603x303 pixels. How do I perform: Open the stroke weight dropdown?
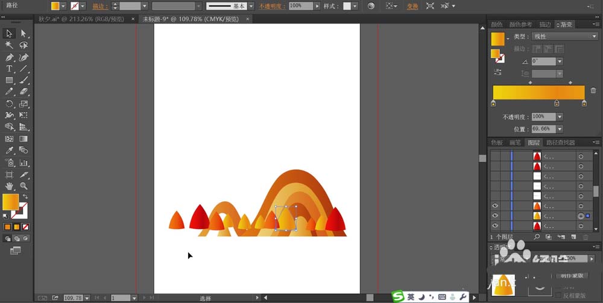(x=144, y=6)
